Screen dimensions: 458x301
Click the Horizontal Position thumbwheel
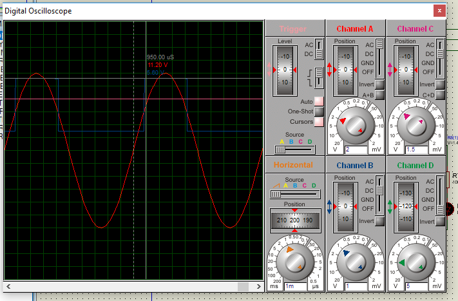[x=294, y=220]
